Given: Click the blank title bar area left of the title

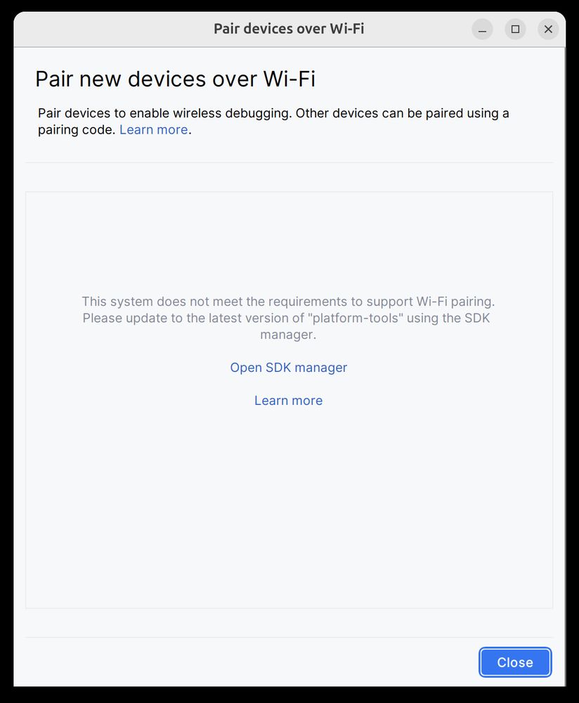Looking at the screenshot, I should point(112,29).
